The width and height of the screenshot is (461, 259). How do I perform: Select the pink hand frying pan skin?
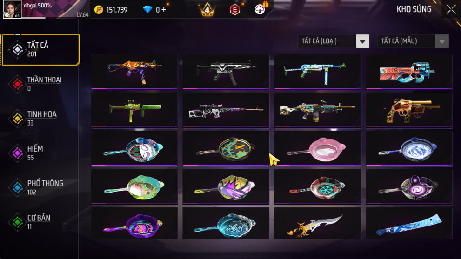[x=318, y=148]
